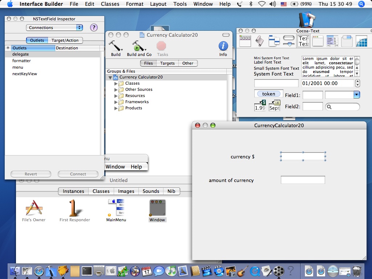Select the Other tab
Screen dimensions: 372x279
pos(188,63)
